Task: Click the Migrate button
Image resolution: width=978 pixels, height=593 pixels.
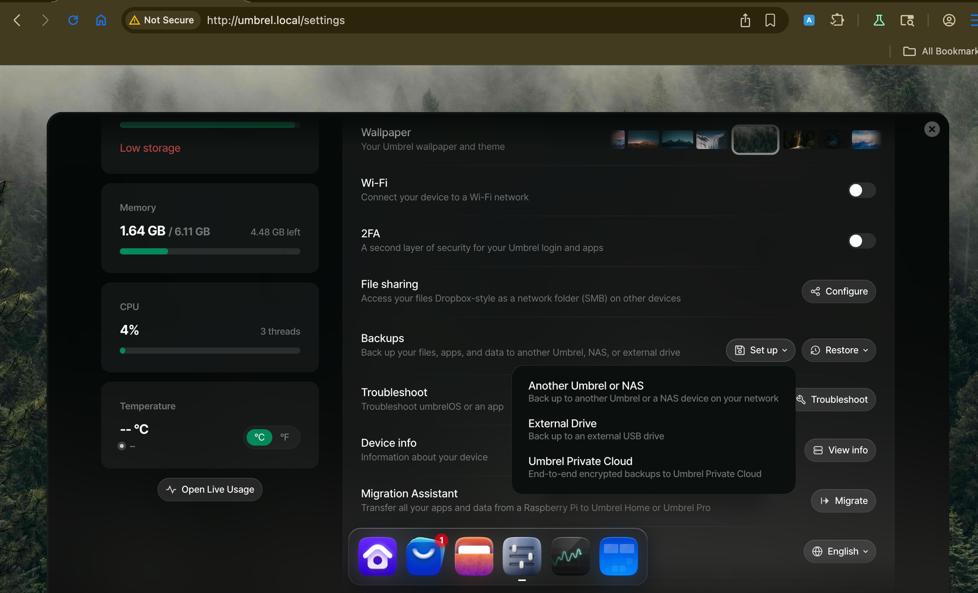Action: pos(843,501)
